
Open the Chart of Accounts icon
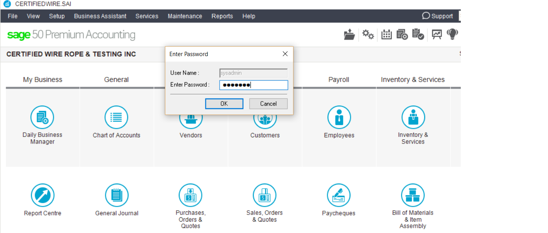pos(116,117)
